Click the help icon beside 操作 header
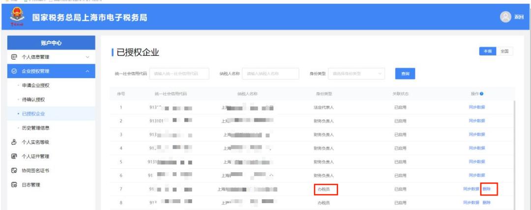Screen dimensions: 531x210 [481, 93]
